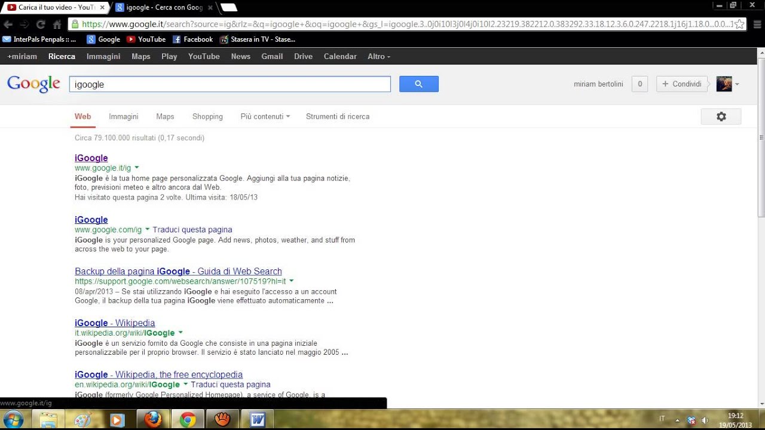Click the Condividi share button
Screen dimensions: 765x430
tap(681, 84)
